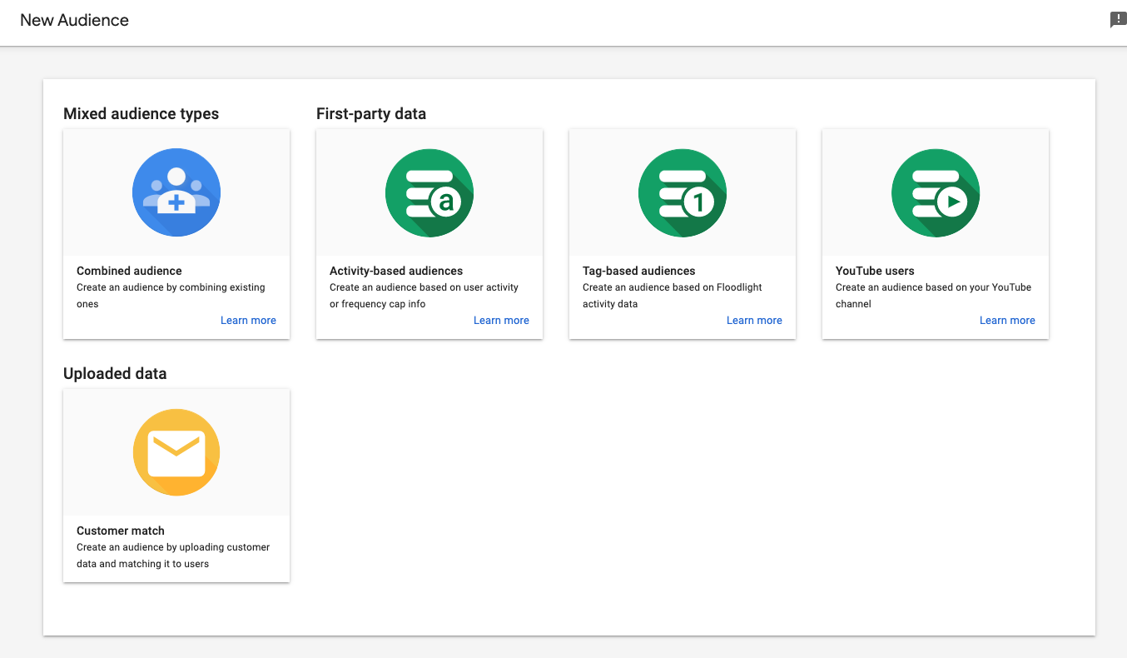Screen dimensions: 1127x658
Task: Open Learn more for Tag-based audiences
Action: tap(754, 320)
